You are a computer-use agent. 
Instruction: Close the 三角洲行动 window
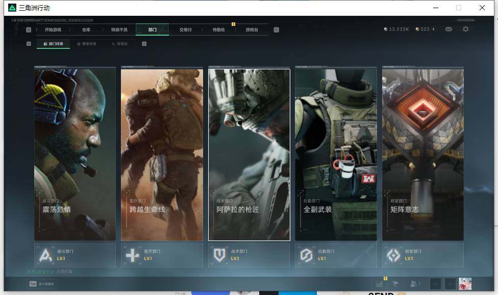tap(482, 8)
